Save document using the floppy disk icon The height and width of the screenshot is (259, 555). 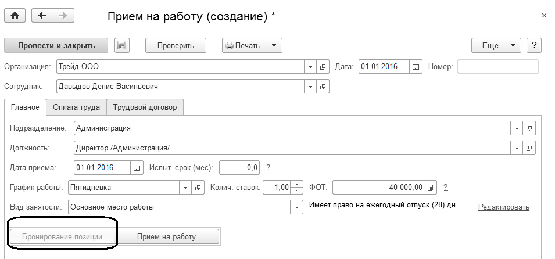pos(122,46)
